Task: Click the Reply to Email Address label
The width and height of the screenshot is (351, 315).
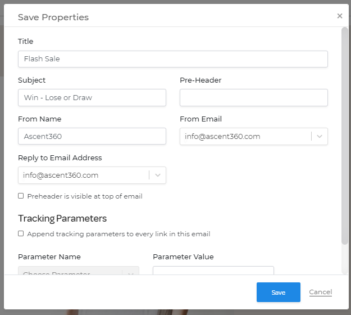Action: (x=60, y=158)
